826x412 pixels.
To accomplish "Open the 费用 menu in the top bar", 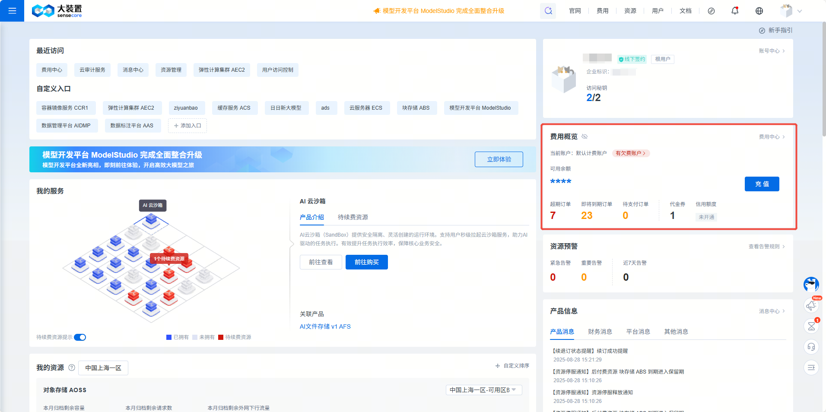I will click(x=602, y=11).
